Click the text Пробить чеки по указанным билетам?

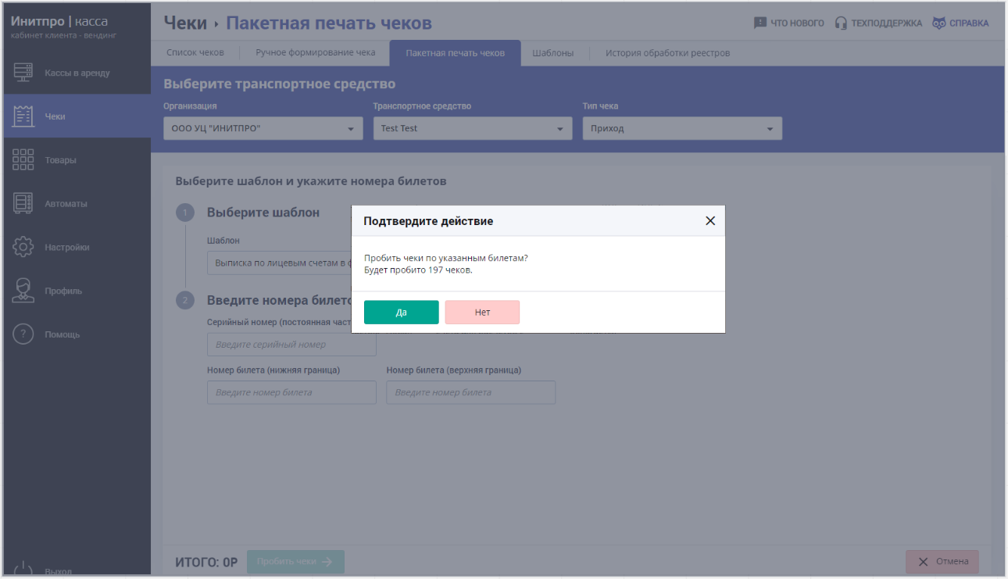pyautogui.click(x=445, y=258)
